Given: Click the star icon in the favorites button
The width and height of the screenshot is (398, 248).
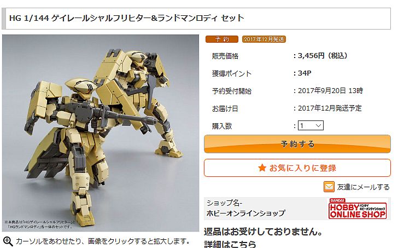Looking at the screenshot, I should coord(262,168).
